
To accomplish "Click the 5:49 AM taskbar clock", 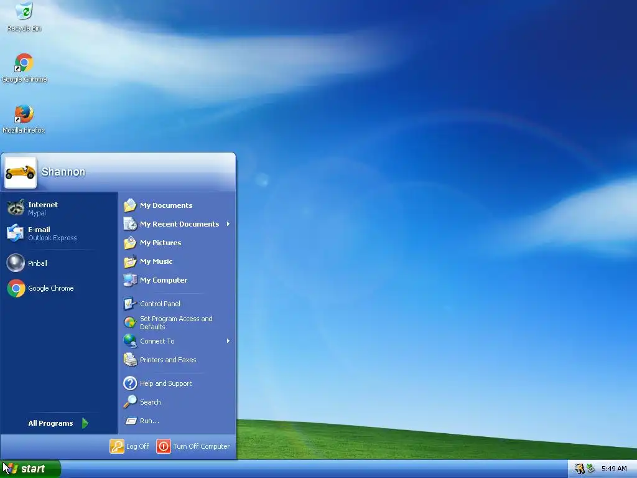I will pos(614,469).
